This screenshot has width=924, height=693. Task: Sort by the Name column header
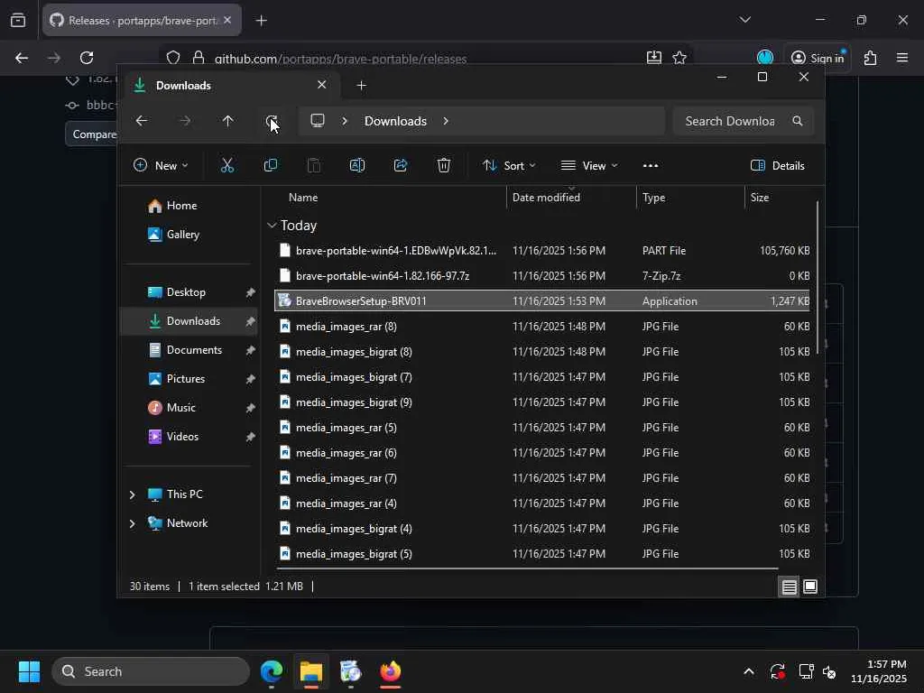click(x=303, y=198)
